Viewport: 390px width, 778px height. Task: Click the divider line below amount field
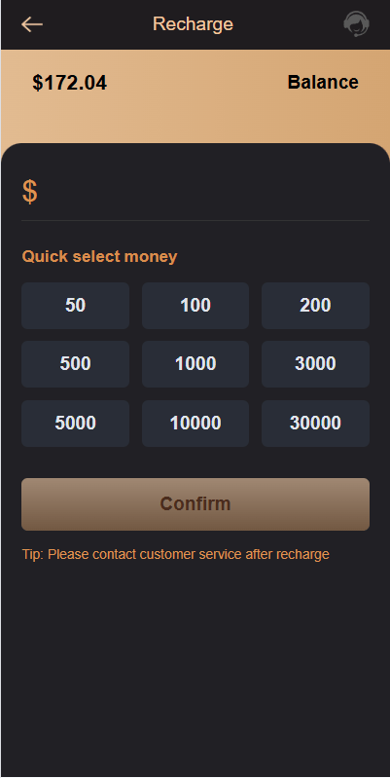195,220
